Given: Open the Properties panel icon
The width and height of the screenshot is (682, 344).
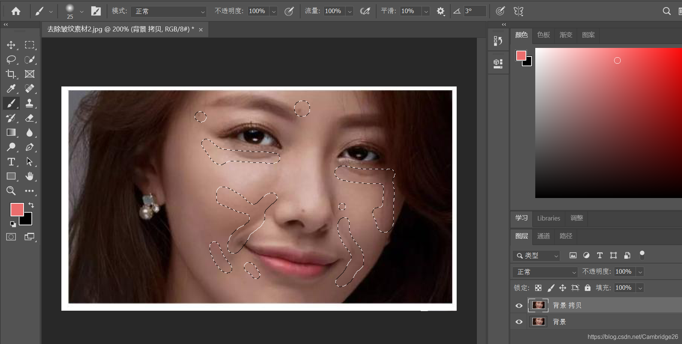Looking at the screenshot, I should 498,64.
